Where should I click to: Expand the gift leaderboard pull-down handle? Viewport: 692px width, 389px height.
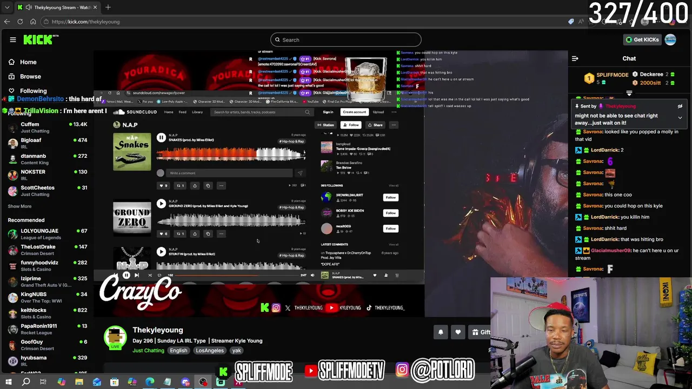click(x=629, y=93)
